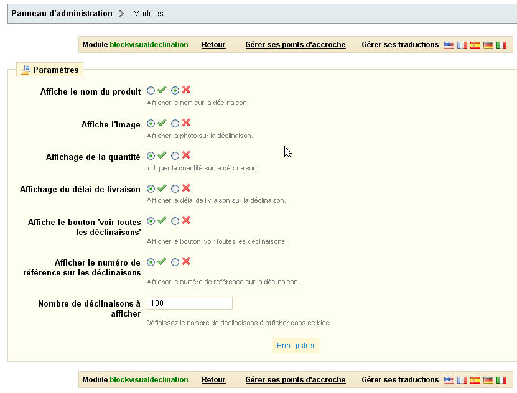Click red cross icon for Affichage de la quantité
Viewport: 517px width, 393px height.
pyautogui.click(x=186, y=155)
